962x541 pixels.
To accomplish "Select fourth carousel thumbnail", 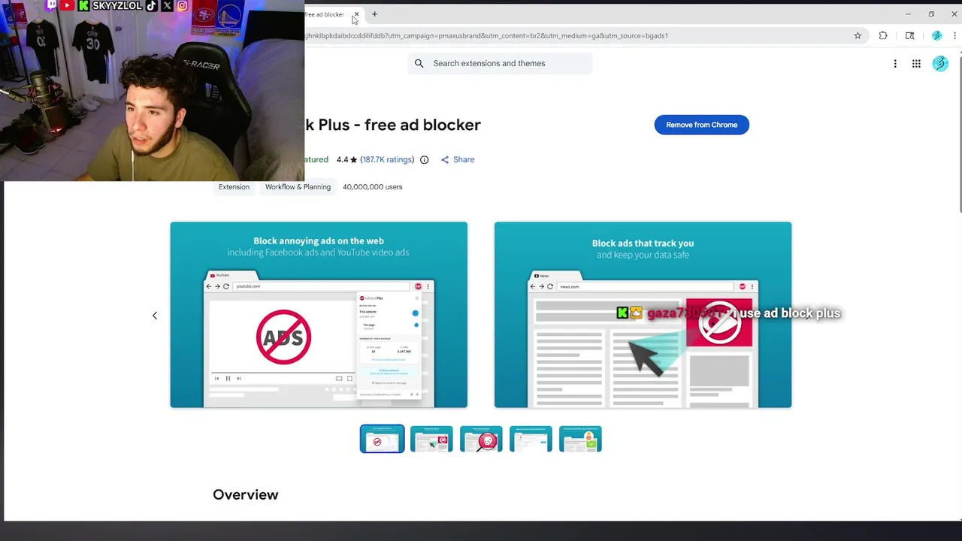I will (531, 439).
